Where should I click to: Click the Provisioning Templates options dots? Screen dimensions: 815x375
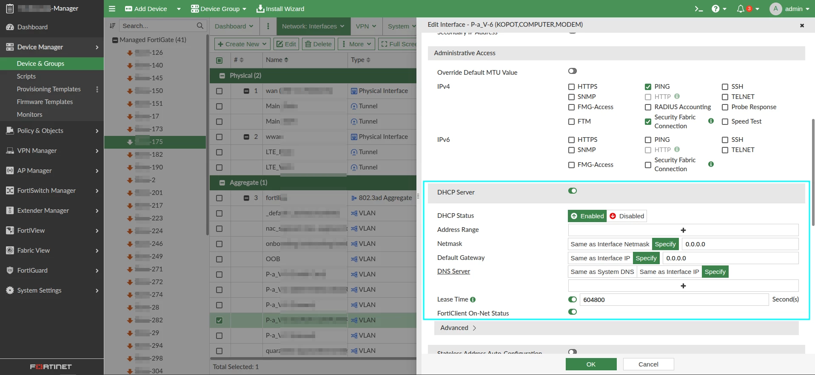pyautogui.click(x=97, y=89)
